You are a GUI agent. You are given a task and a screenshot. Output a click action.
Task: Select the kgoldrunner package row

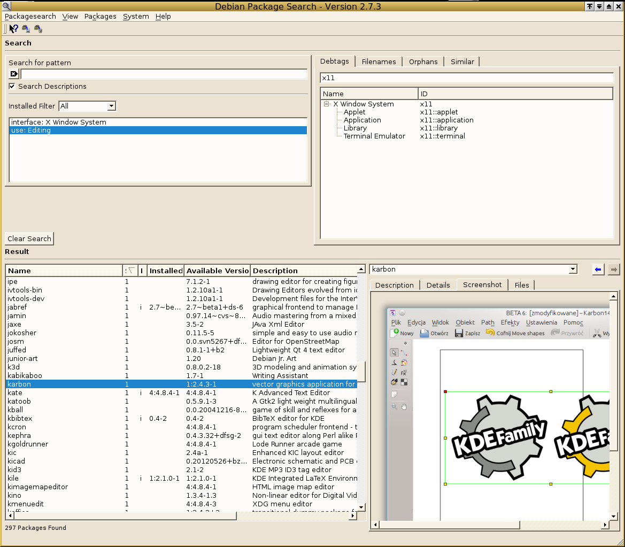point(182,444)
